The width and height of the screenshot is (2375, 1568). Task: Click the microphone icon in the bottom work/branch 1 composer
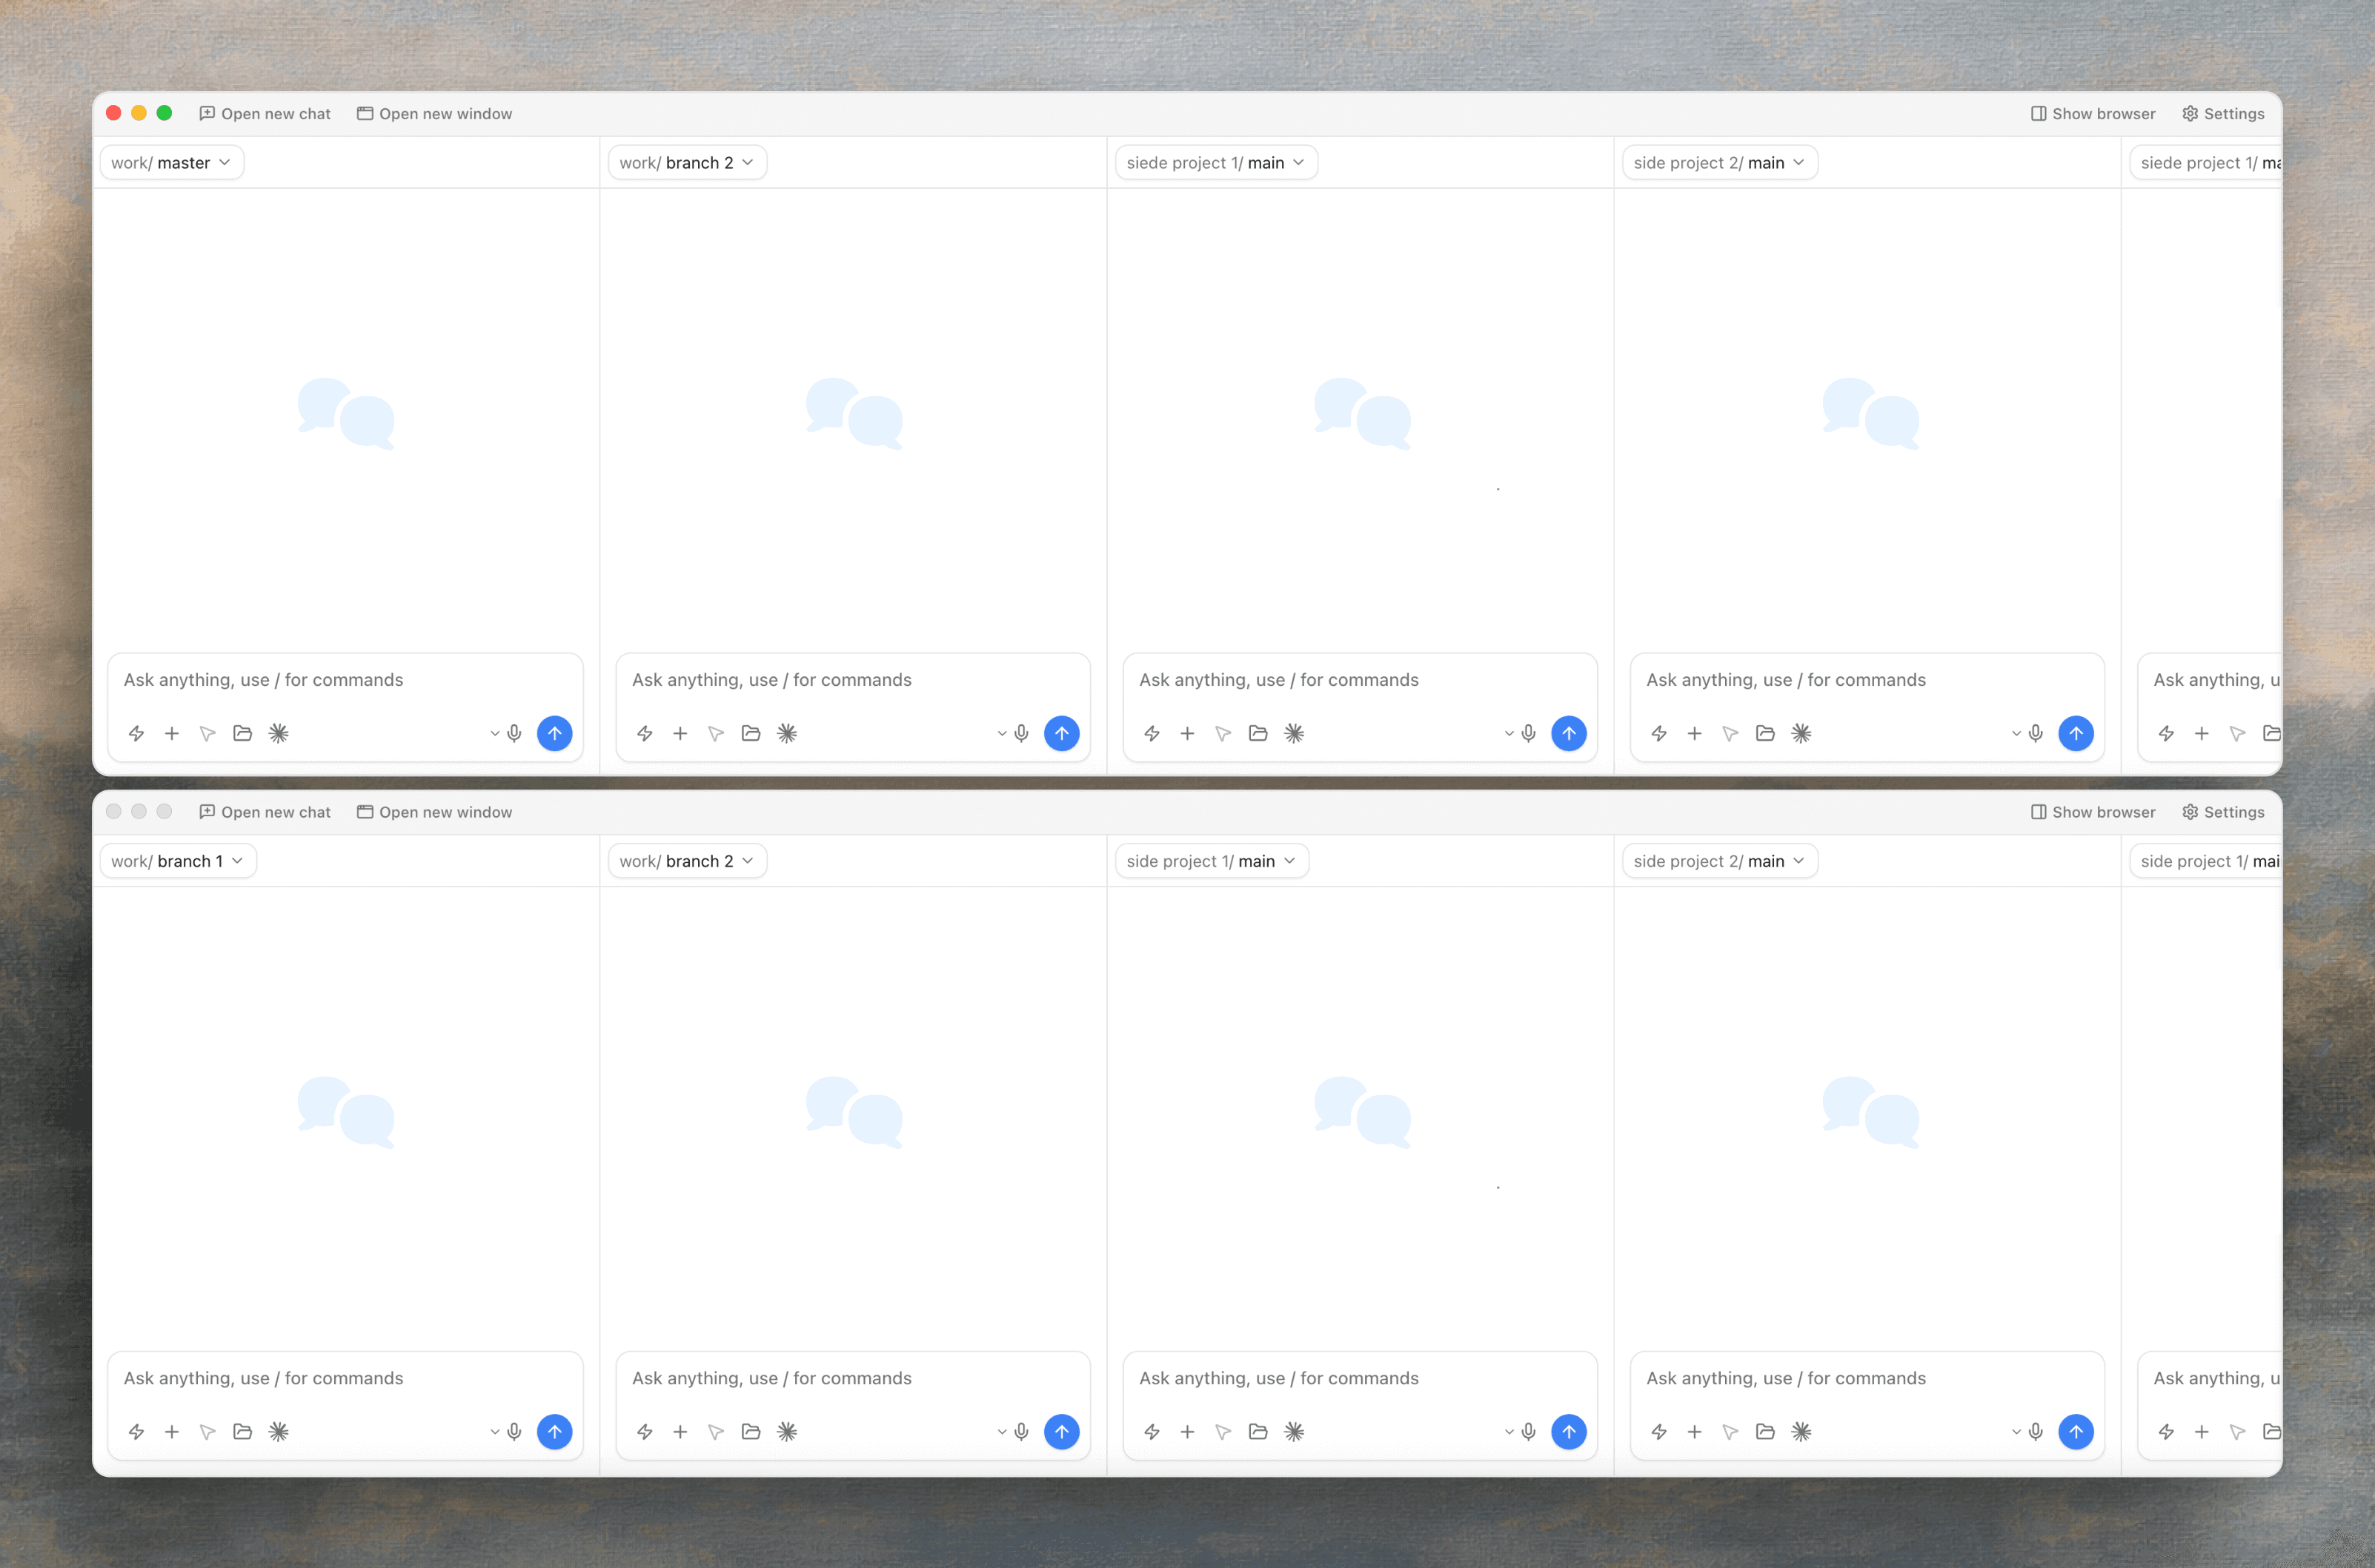coord(514,1431)
